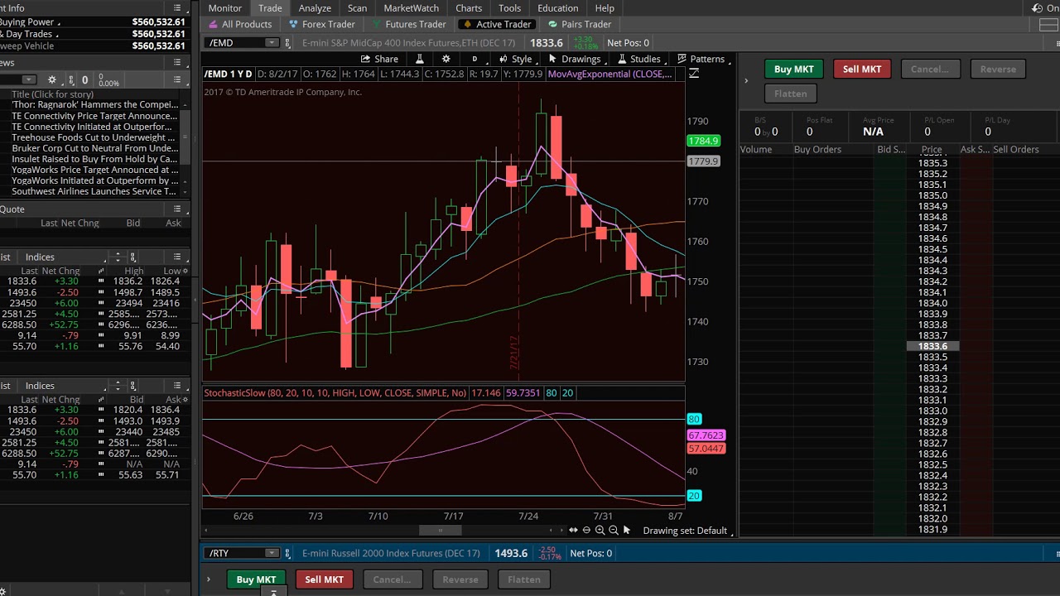Click the Reverse button under /RTY
Image resolution: width=1060 pixels, height=596 pixels.
coord(460,579)
